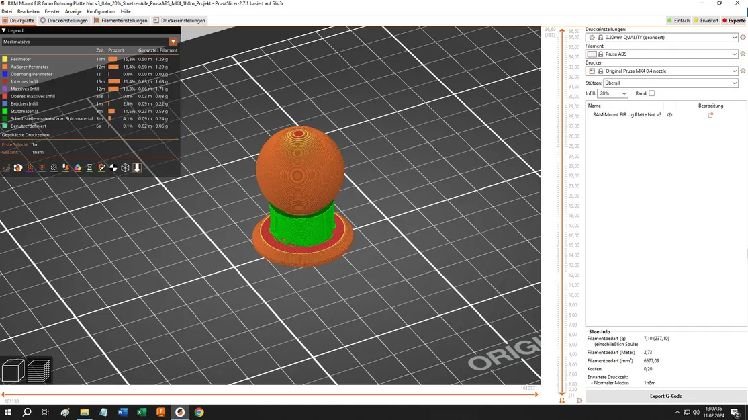This screenshot has width=748, height=420.
Task: Open gear settings beside print profile dropdown
Action: (x=743, y=37)
